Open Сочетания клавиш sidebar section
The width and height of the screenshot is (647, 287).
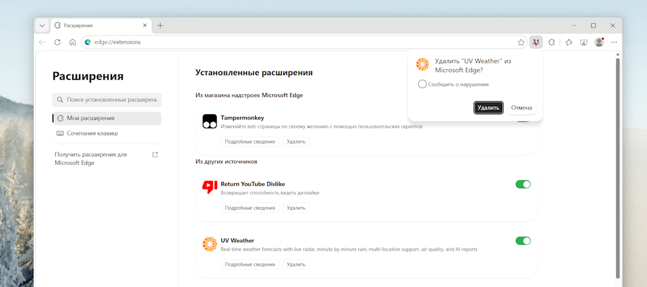click(x=107, y=134)
